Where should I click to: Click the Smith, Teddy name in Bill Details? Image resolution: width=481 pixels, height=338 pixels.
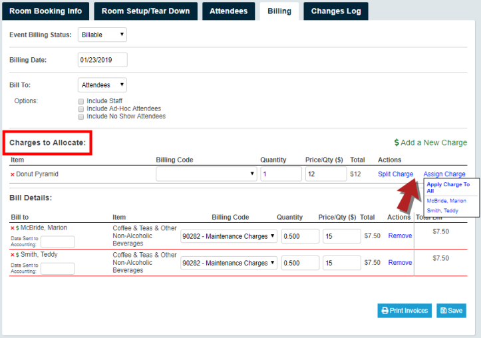pos(39,254)
